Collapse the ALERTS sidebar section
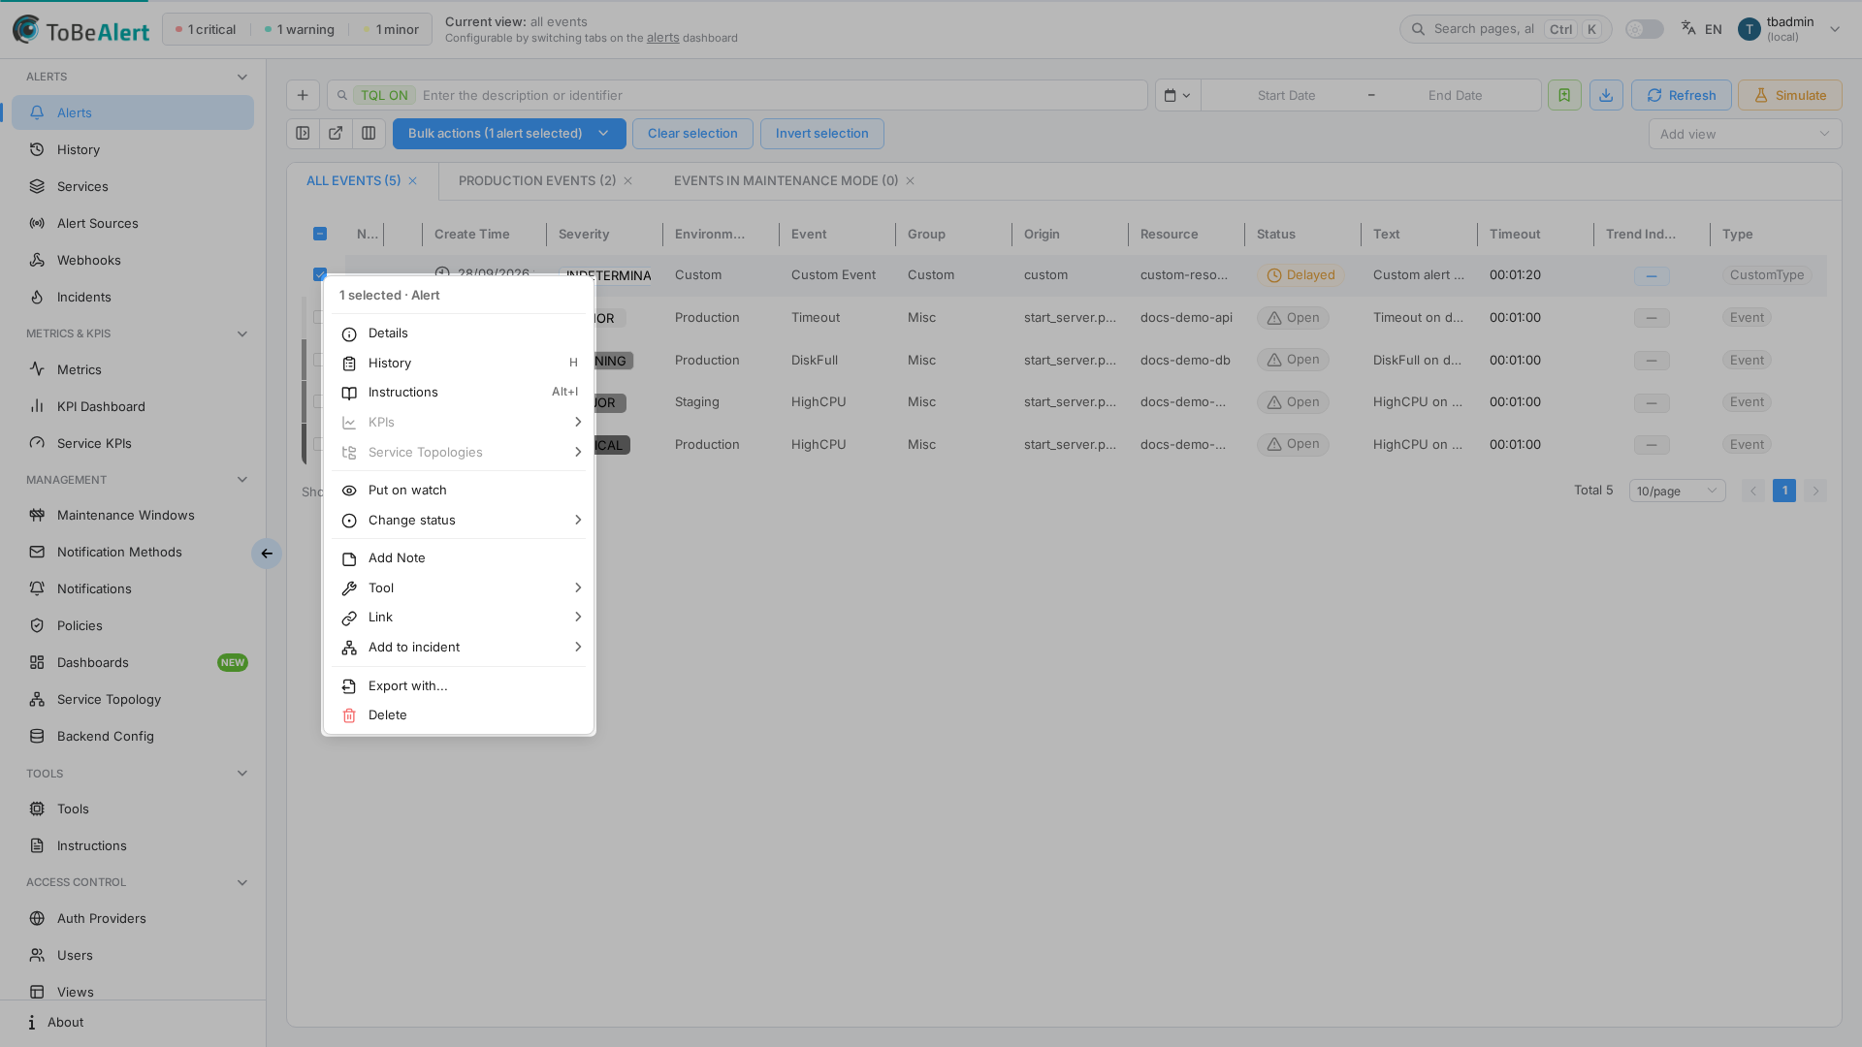 tap(242, 77)
